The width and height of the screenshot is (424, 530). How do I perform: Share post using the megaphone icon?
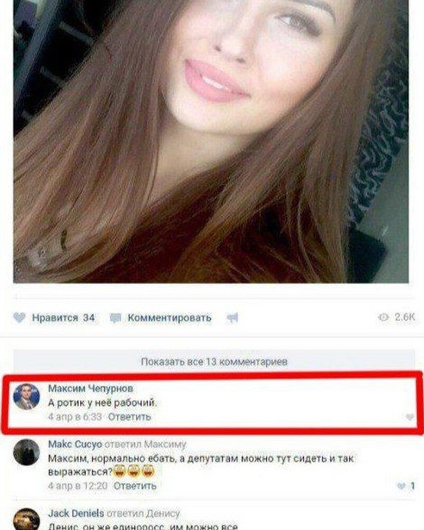coord(233,318)
